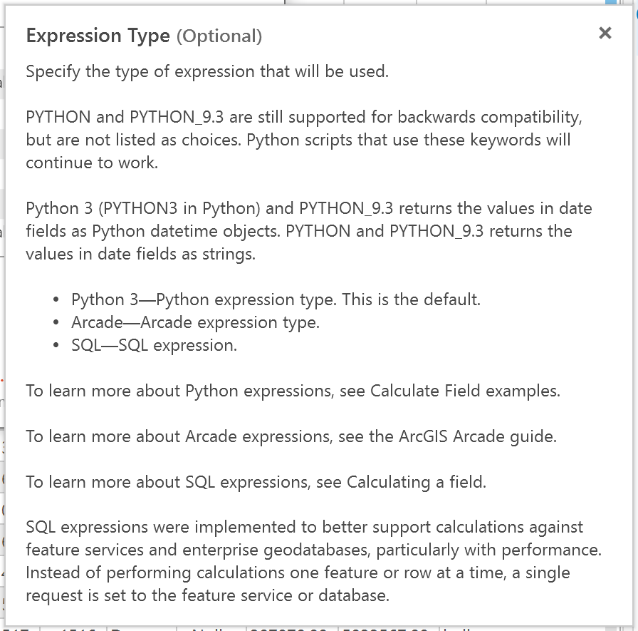Select the Arcade expression type bullet text
Viewport: 638px width, 631px height.
pyautogui.click(x=195, y=322)
